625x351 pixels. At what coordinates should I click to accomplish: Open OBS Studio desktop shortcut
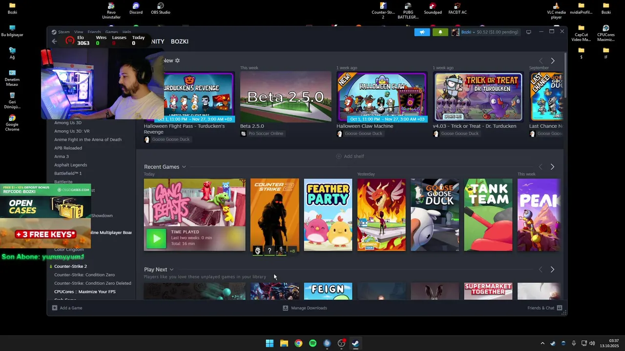click(161, 9)
